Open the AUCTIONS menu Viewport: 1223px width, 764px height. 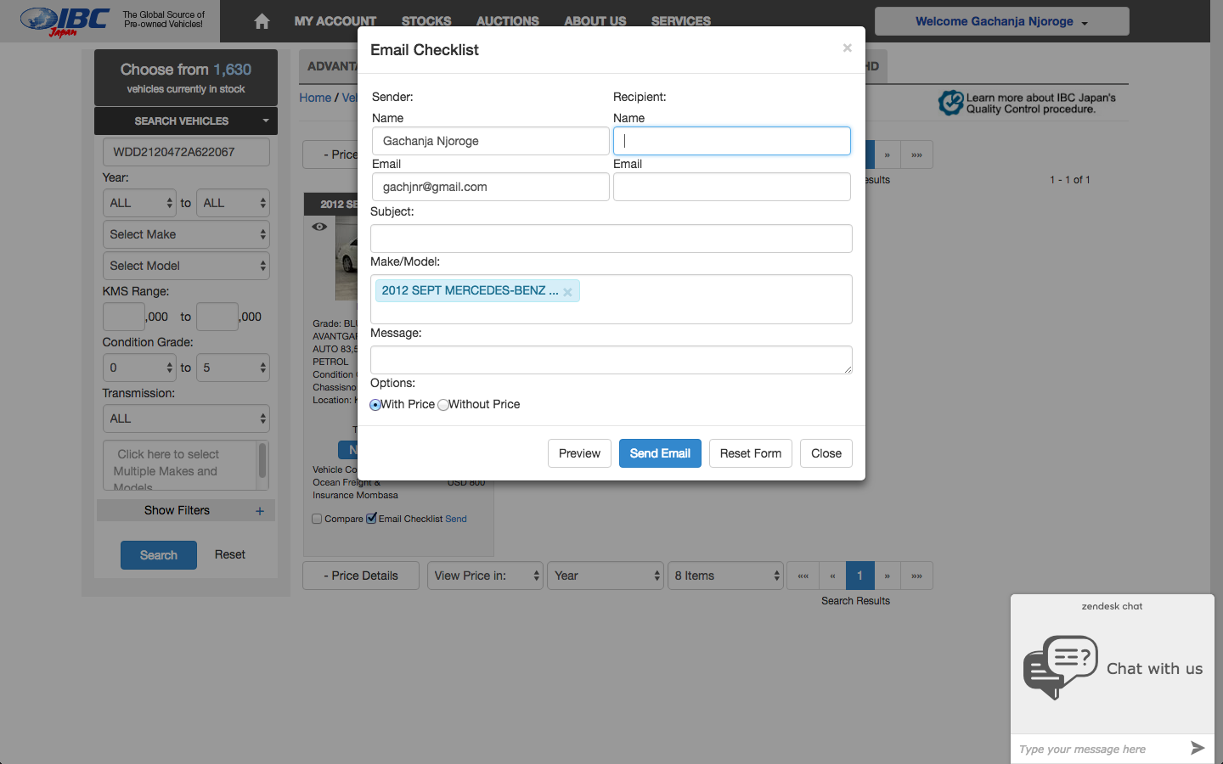click(507, 21)
